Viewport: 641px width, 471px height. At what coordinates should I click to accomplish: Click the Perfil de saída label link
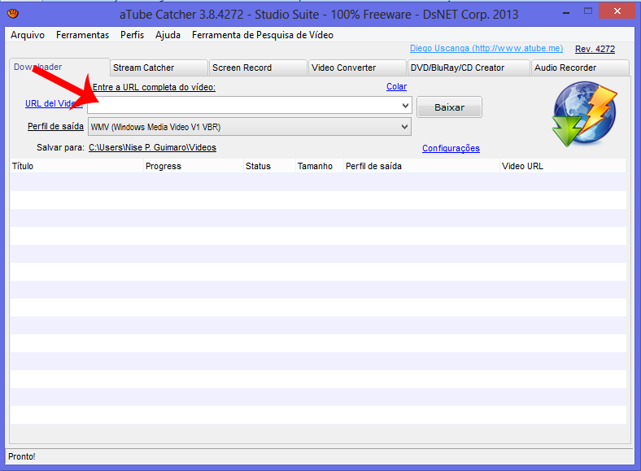click(x=55, y=126)
